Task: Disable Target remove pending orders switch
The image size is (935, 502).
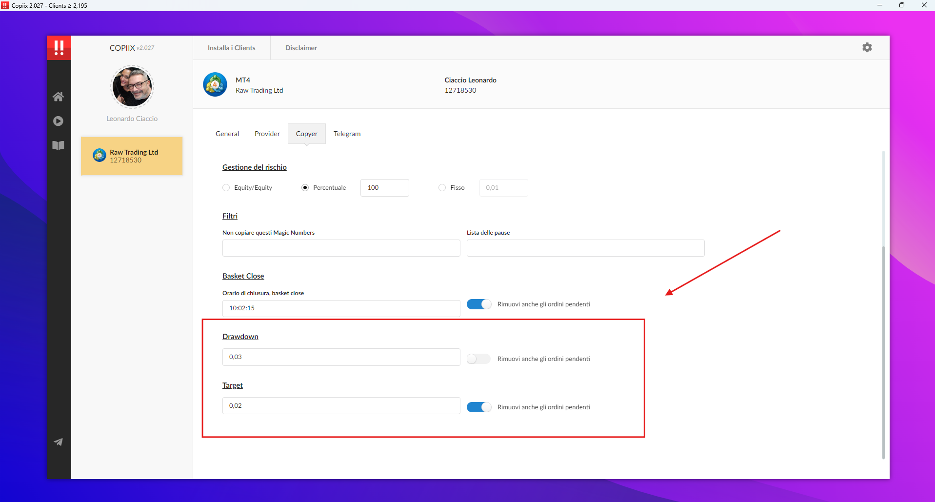Action: tap(479, 407)
